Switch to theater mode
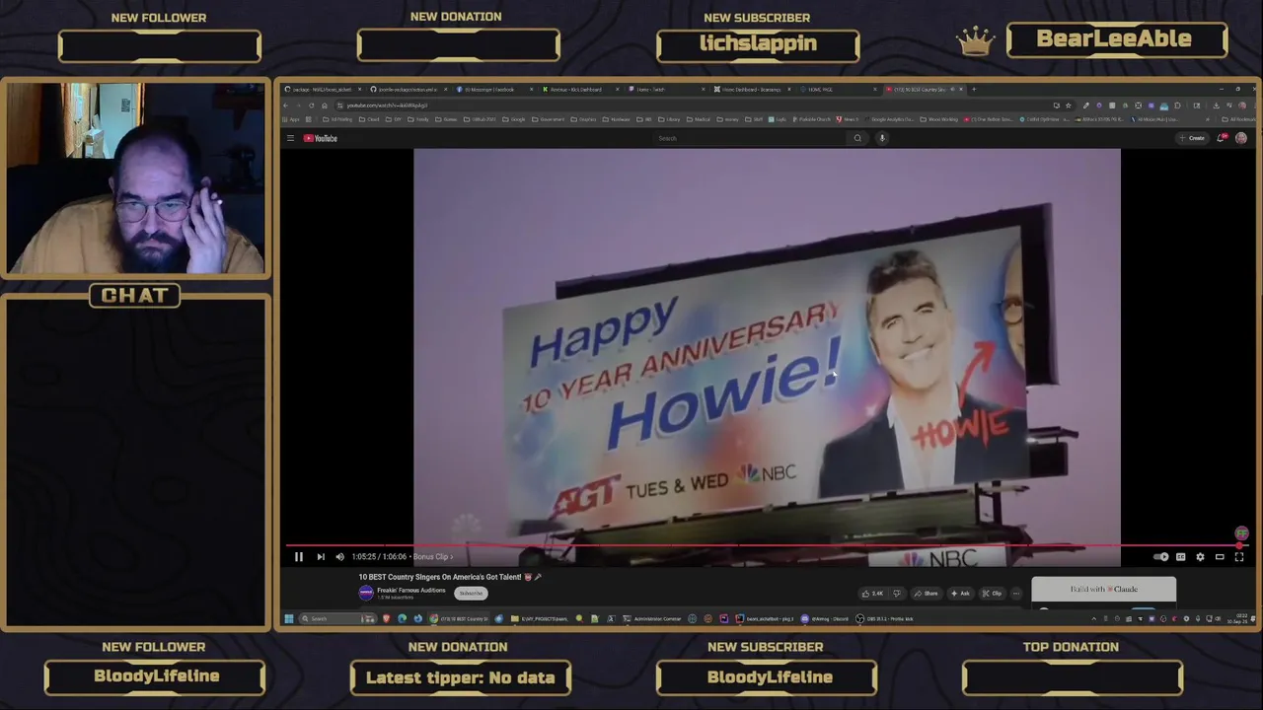 pos(1220,557)
